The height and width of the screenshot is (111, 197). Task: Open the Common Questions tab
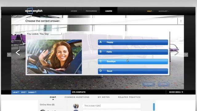pyautogui.click(x=77, y=97)
